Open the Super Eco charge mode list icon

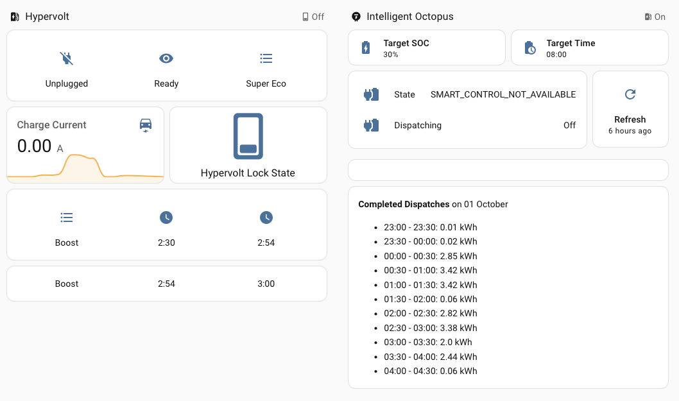[266, 59]
